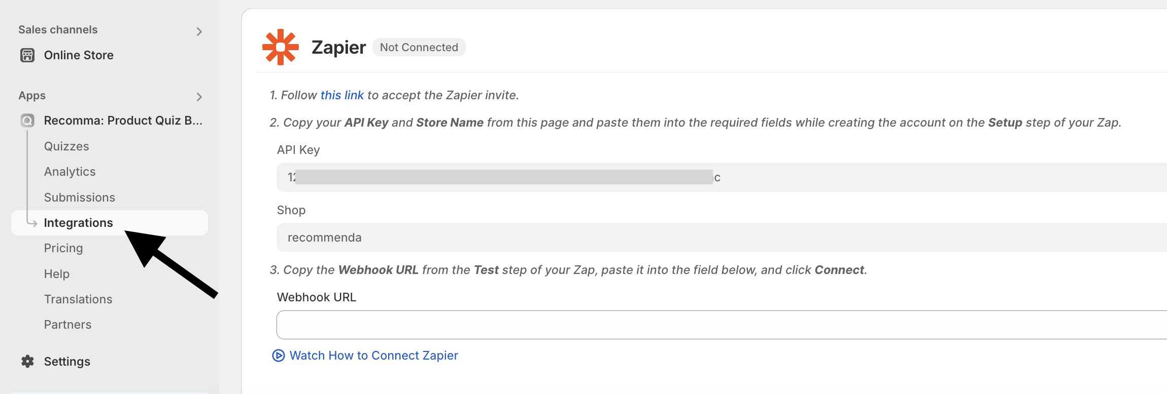Open the Partners page
The width and height of the screenshot is (1167, 394).
[67, 324]
